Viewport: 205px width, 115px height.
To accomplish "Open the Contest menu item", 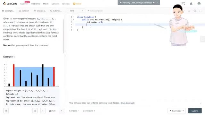I will (55, 4).
